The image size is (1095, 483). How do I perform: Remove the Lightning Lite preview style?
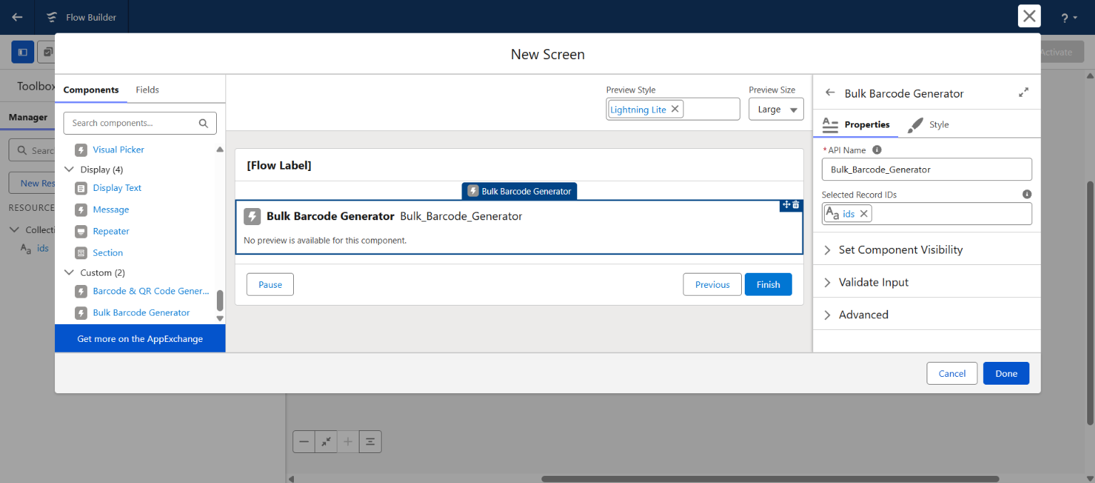pyautogui.click(x=675, y=109)
